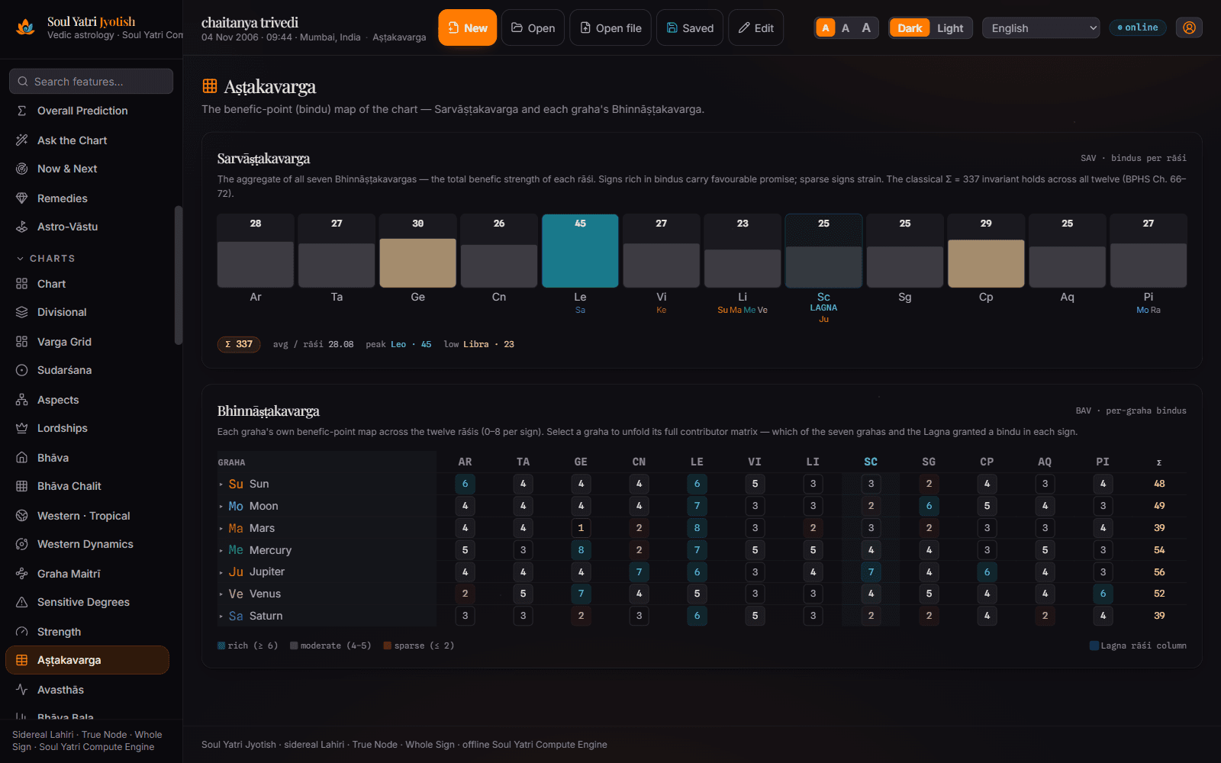Click the Open button

click(x=533, y=27)
